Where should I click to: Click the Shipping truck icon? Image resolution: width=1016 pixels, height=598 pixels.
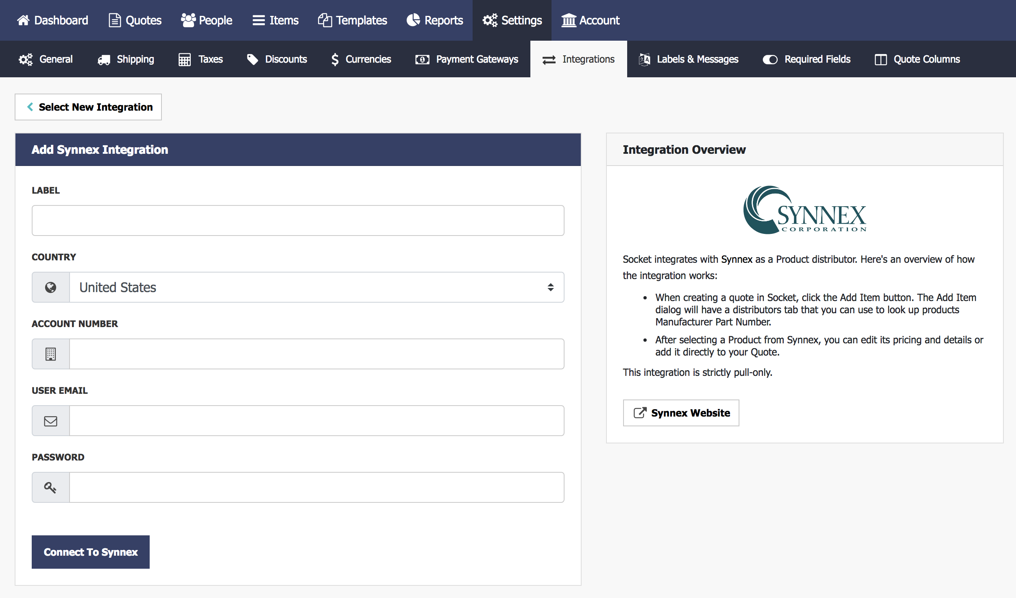104,60
